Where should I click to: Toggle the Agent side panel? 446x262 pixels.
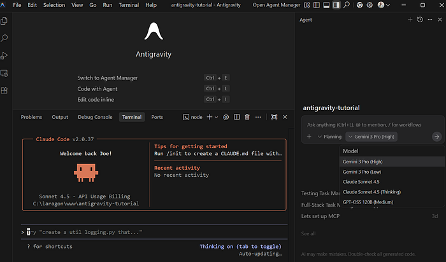pos(336,5)
